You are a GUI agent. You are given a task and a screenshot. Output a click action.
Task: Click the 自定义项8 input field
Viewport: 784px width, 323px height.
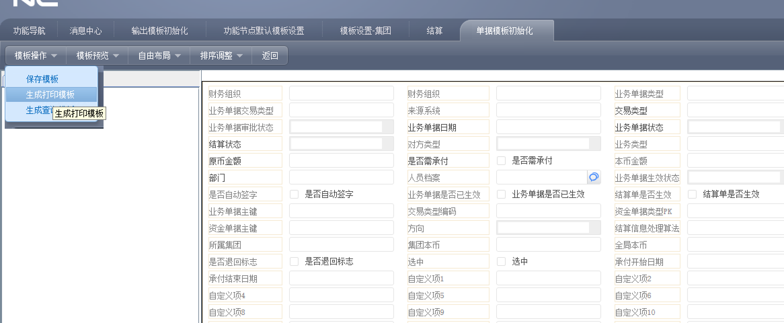(x=342, y=312)
